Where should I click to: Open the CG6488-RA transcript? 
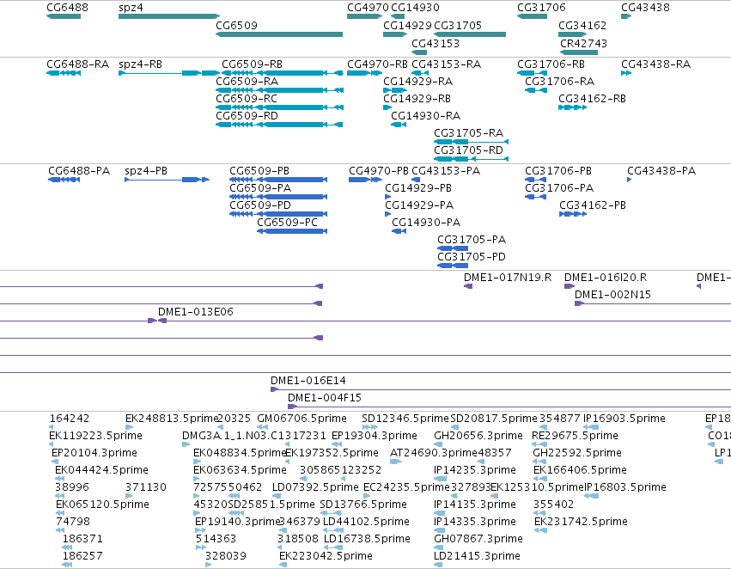click(64, 73)
